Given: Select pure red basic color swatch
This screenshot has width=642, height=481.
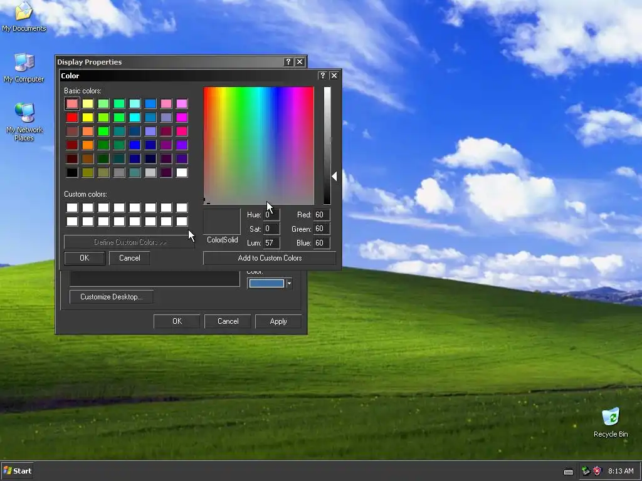Looking at the screenshot, I should click(72, 117).
